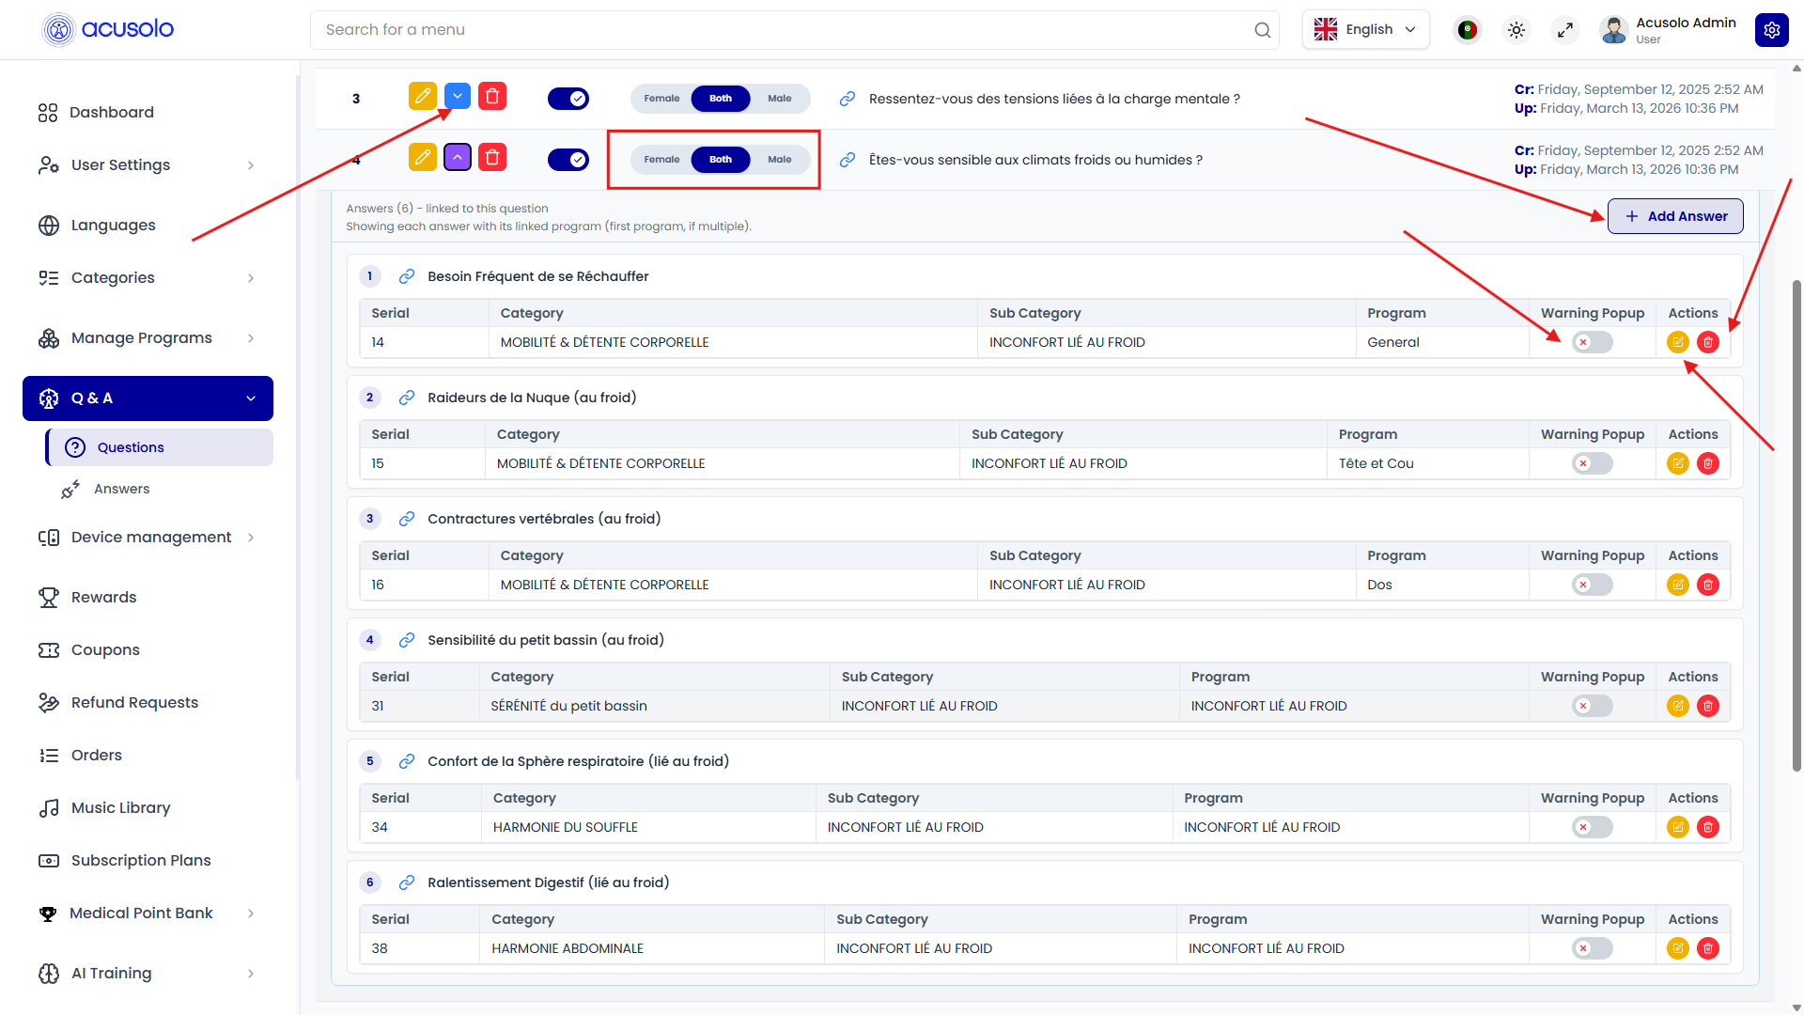
Task: Click link icon next to 'Ralentissement Digestif'
Action: (x=407, y=882)
